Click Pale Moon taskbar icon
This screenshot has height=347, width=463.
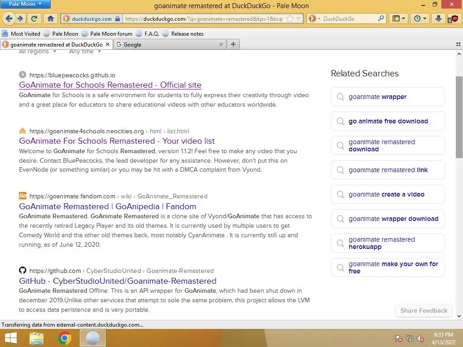92,338
